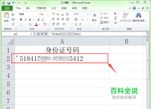Switch to the Formulas (公式) tab
Image resolution: width=151 pixels, height=109 pixels.
click(x=54, y=8)
